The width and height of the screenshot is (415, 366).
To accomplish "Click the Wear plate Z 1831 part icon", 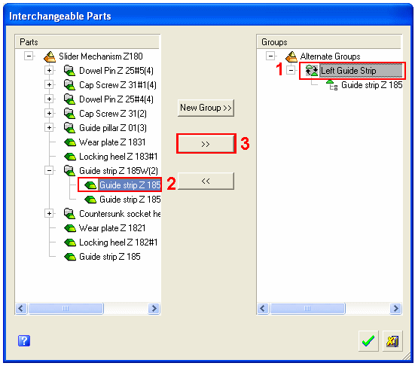I will coord(70,142).
